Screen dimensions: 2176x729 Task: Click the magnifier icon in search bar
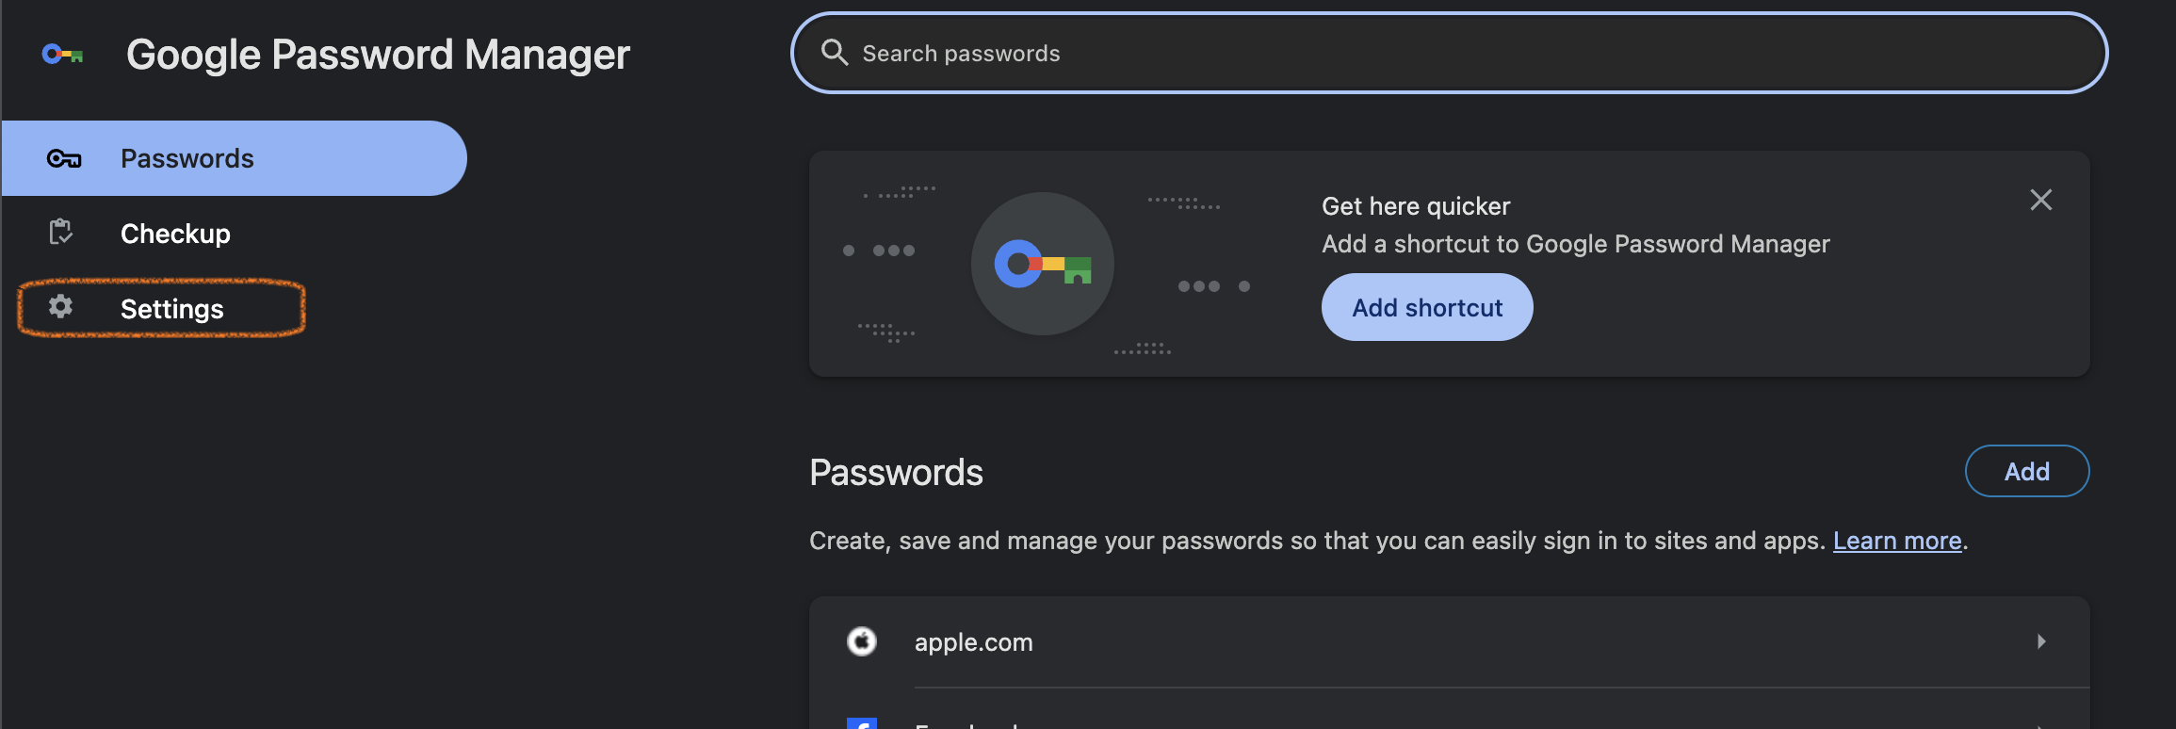835,53
